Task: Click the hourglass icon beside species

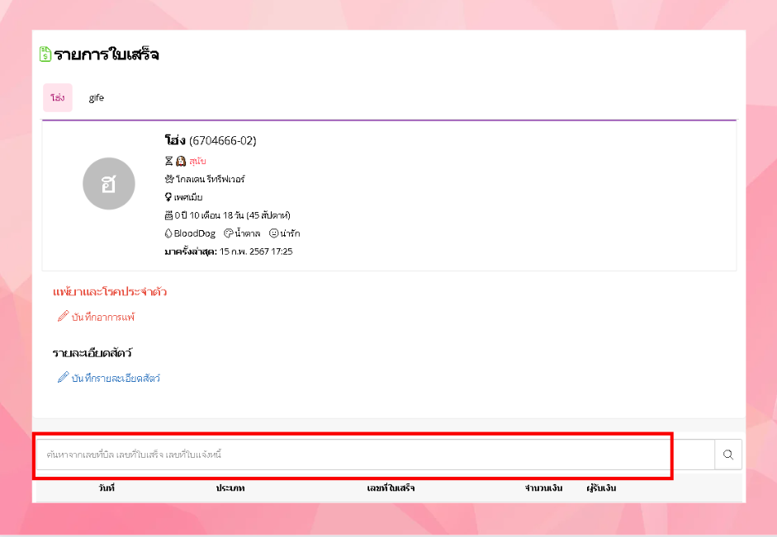Action: pos(169,161)
